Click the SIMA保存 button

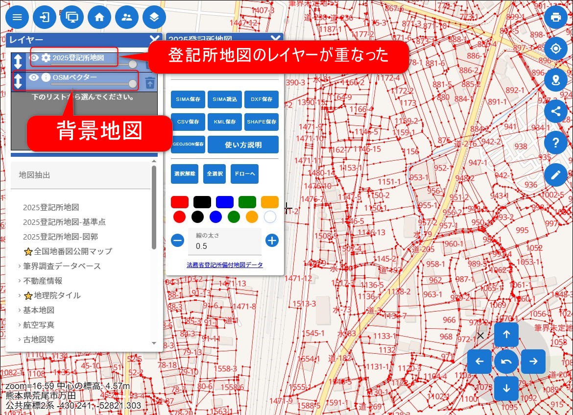188,99
